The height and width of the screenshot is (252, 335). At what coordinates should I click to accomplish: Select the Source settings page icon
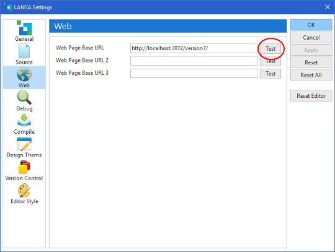coord(24,51)
